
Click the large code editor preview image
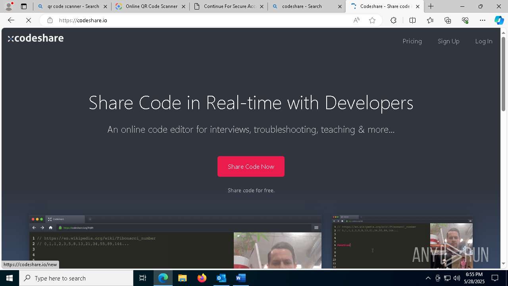click(175, 242)
